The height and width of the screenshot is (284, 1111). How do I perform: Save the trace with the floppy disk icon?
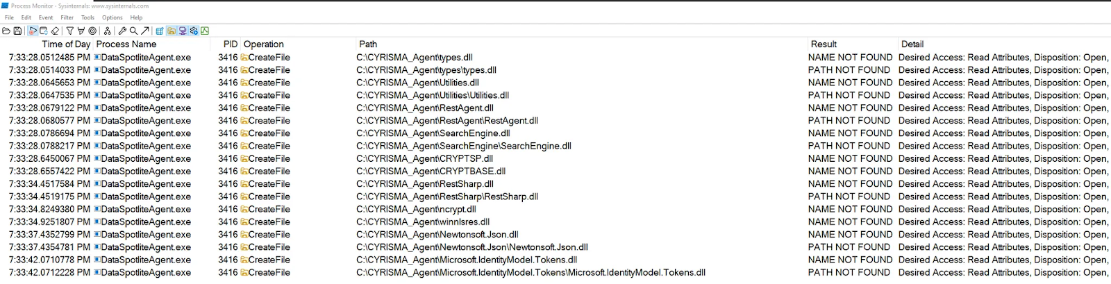pyautogui.click(x=17, y=31)
